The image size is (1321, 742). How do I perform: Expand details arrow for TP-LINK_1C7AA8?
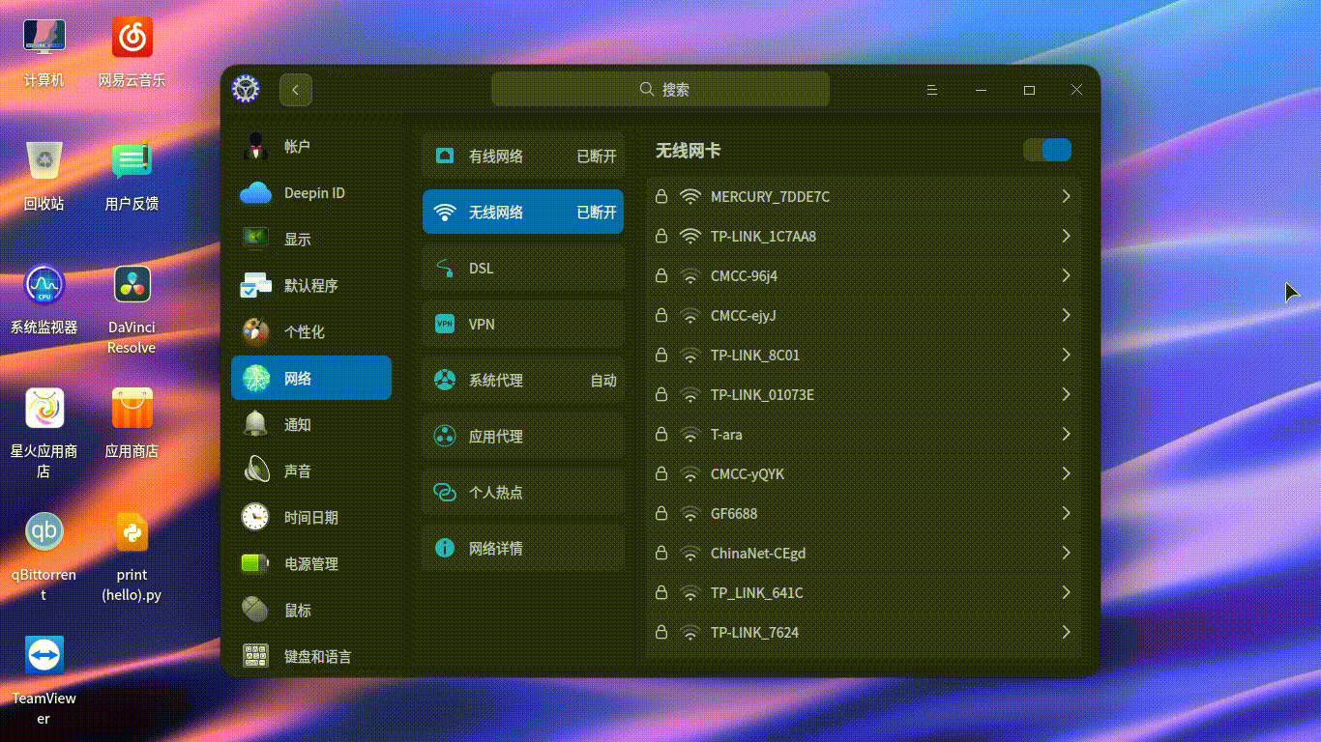pos(1066,237)
